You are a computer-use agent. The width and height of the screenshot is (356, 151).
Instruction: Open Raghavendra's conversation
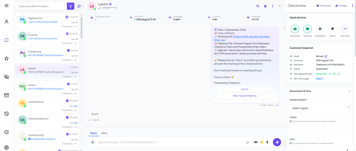pos(47,22)
